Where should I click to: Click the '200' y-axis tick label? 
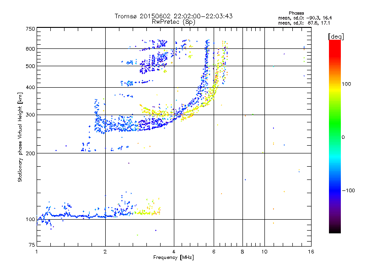point(31,153)
